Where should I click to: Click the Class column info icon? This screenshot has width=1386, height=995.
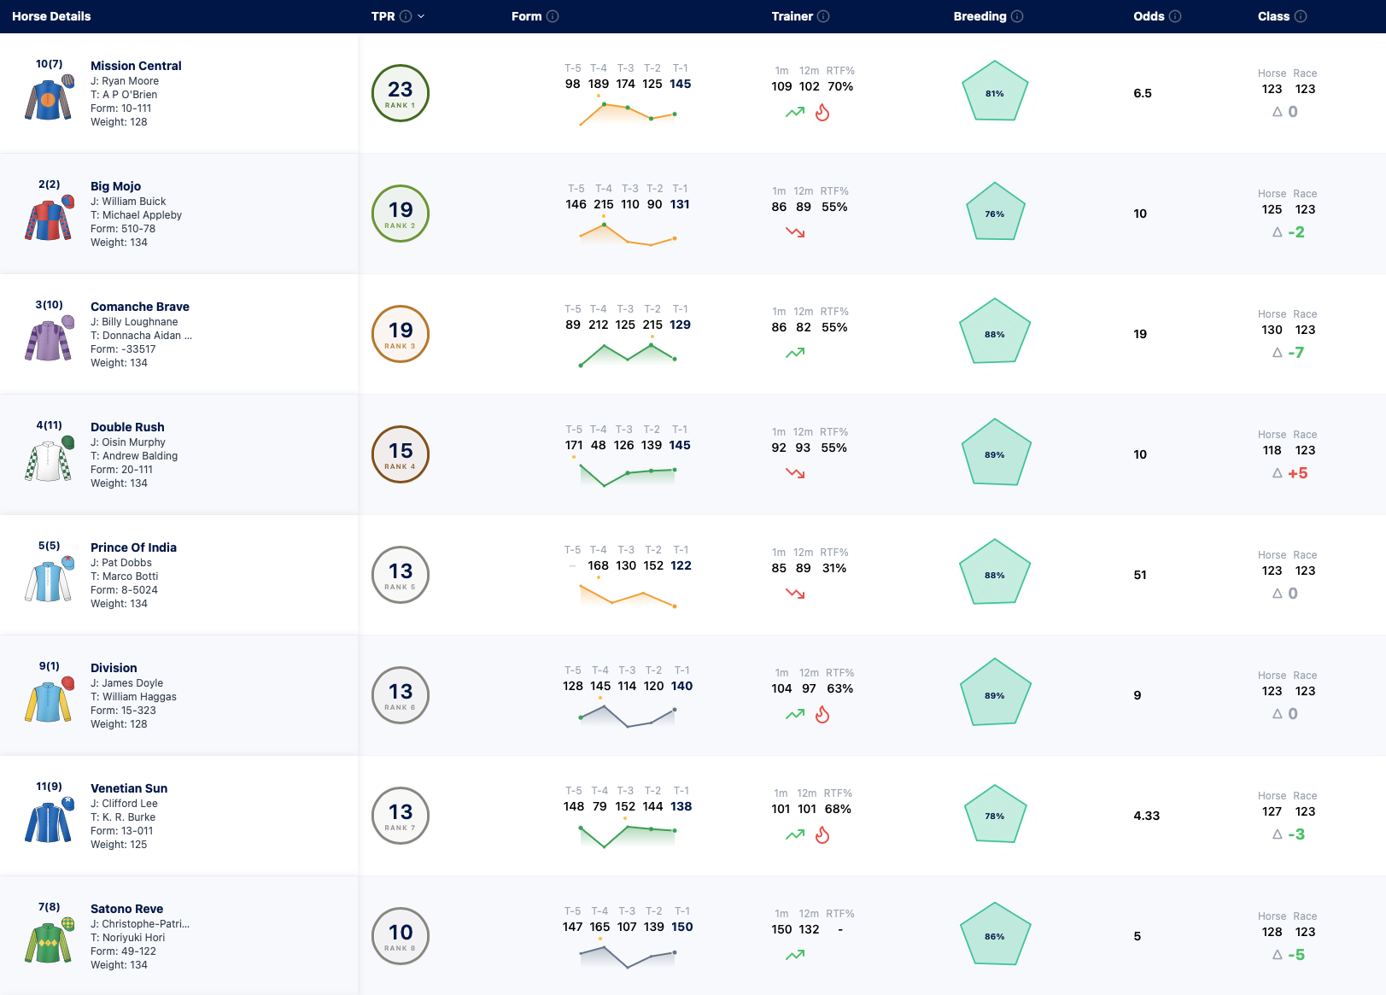[1301, 16]
